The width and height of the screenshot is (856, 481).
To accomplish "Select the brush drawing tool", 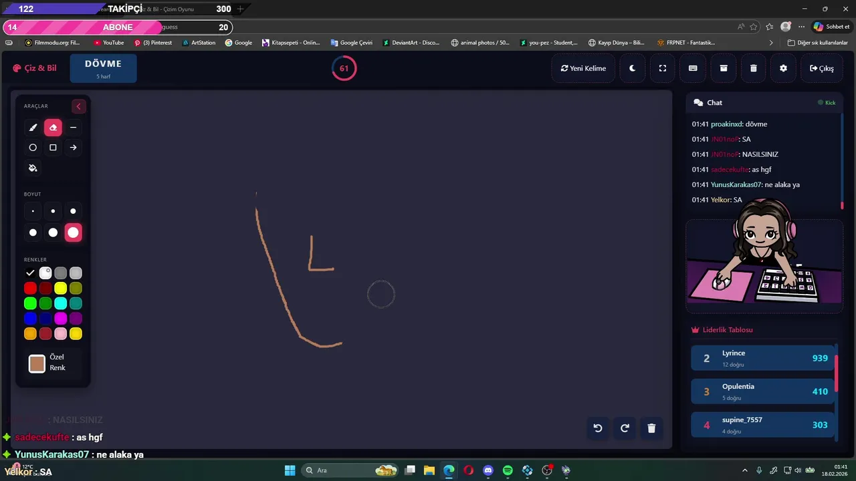I will (x=33, y=128).
